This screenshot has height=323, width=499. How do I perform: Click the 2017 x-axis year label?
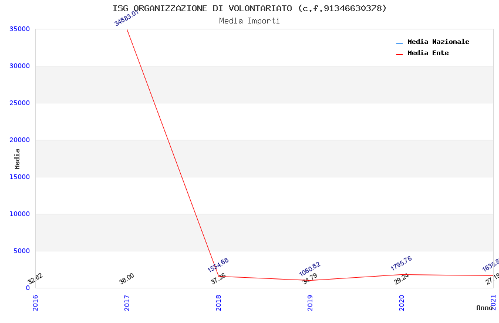(127, 302)
